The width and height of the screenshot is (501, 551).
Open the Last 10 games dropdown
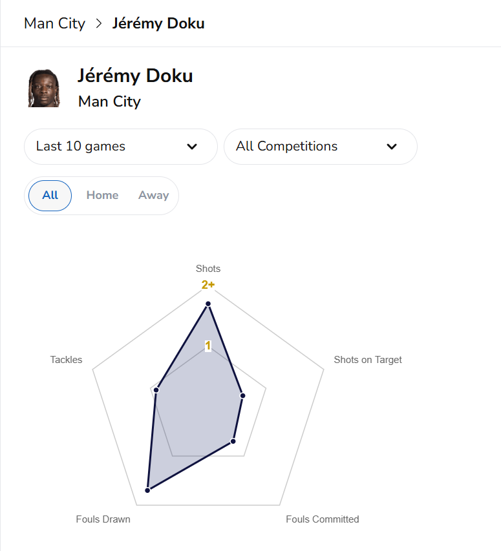[120, 147]
